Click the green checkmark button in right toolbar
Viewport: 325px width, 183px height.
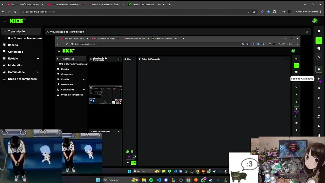[319, 40]
